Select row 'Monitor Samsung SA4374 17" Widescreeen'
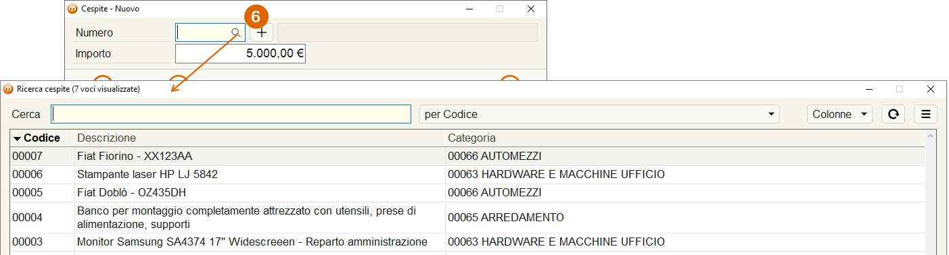 click(467, 242)
